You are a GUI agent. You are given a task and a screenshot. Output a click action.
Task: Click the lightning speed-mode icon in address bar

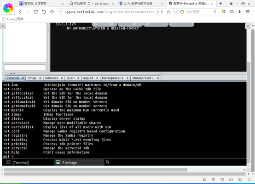162,11
